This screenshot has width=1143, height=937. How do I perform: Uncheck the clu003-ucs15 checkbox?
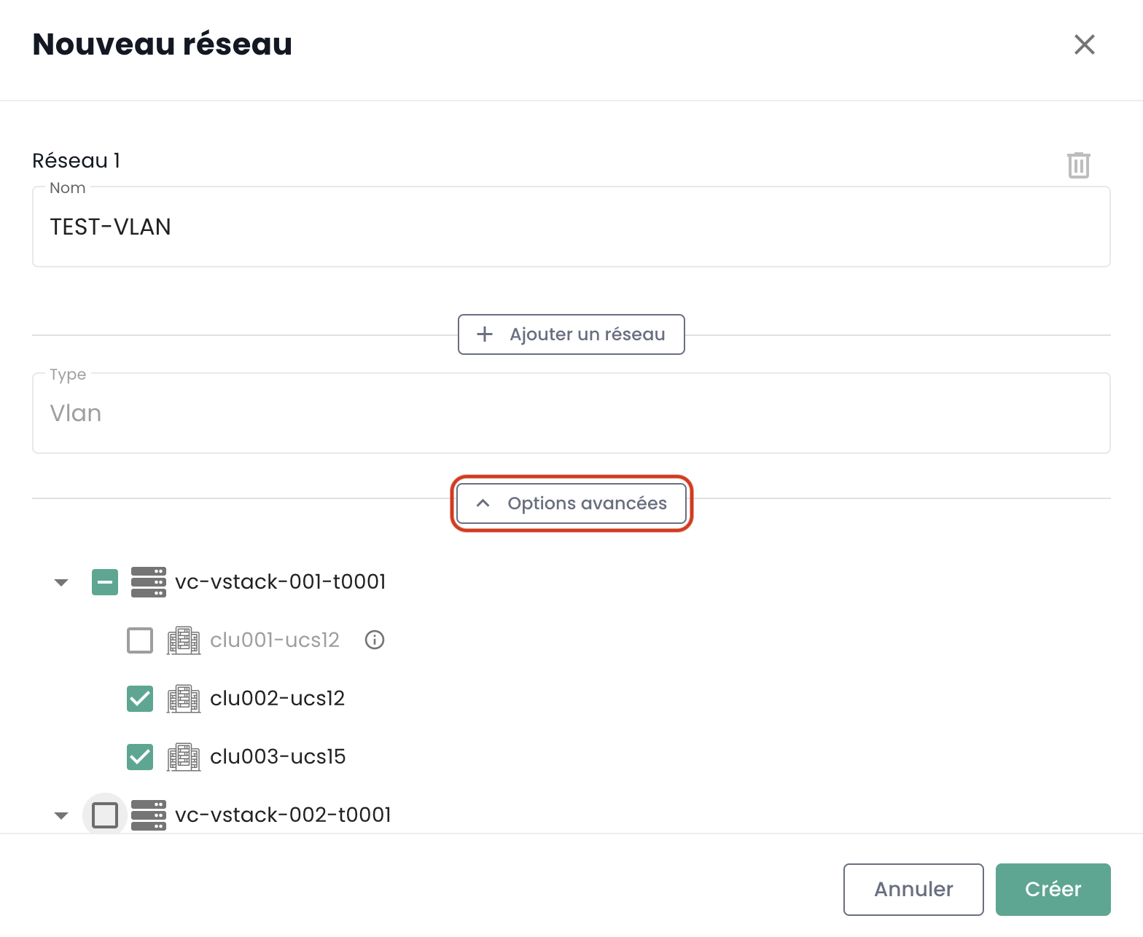[x=140, y=757]
